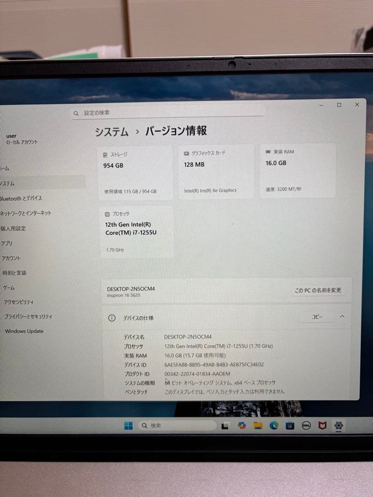
Task: Open the Dell app from the taskbar
Action: click(306, 426)
